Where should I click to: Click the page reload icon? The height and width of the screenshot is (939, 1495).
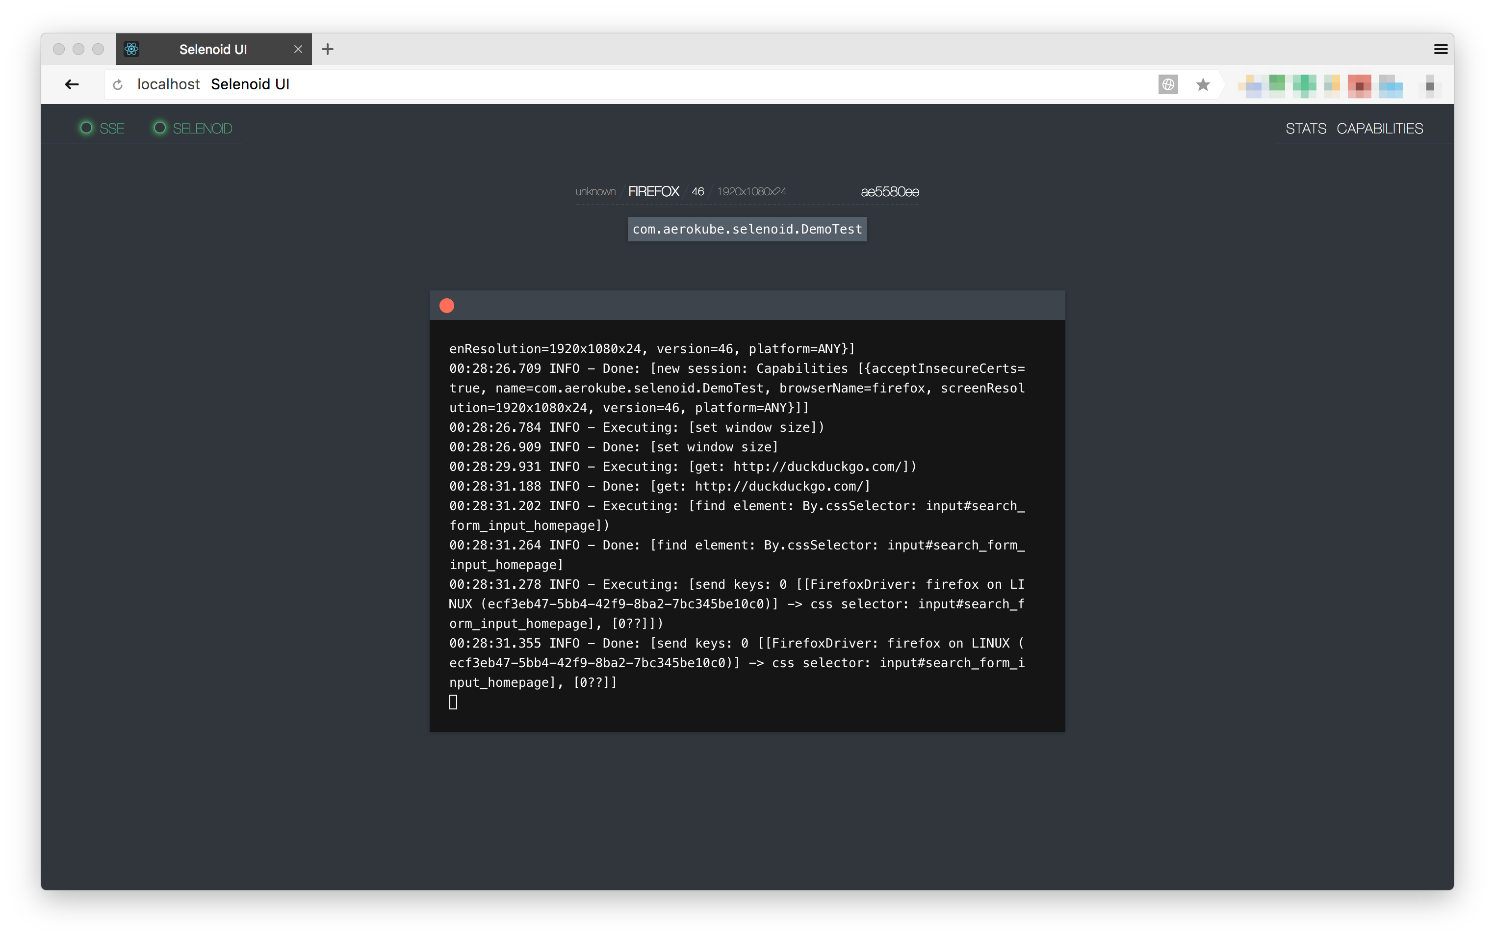(118, 84)
